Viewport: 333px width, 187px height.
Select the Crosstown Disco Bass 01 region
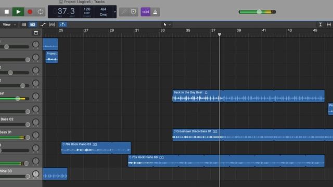click(253, 135)
